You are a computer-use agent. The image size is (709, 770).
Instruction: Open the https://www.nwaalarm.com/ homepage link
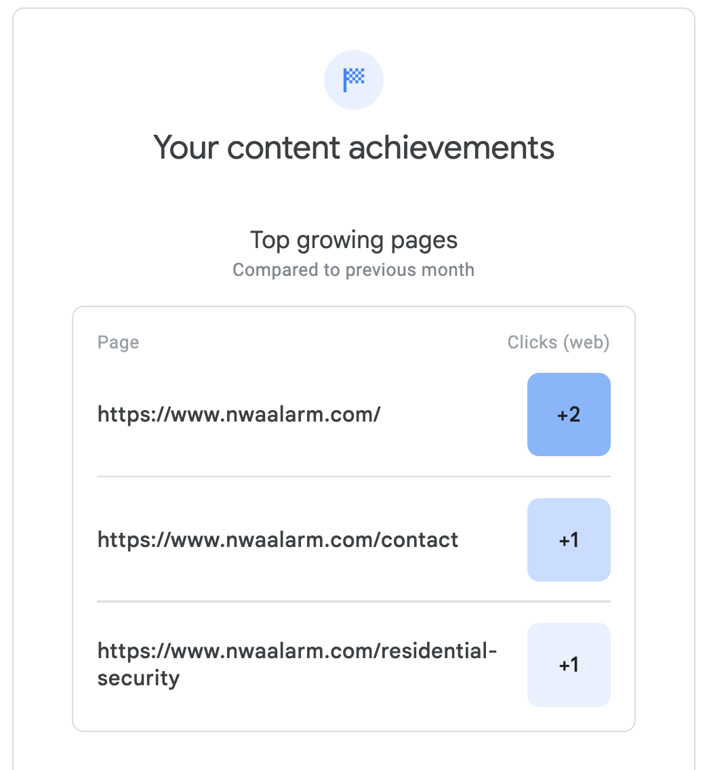[239, 414]
